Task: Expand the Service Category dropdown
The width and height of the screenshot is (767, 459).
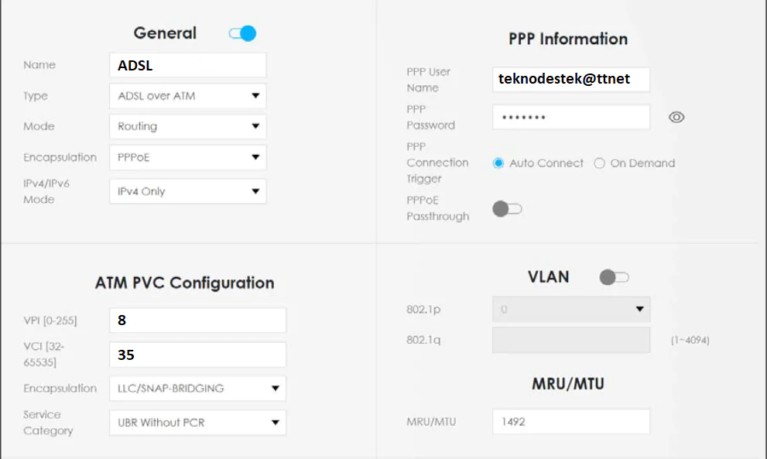Action: point(197,423)
